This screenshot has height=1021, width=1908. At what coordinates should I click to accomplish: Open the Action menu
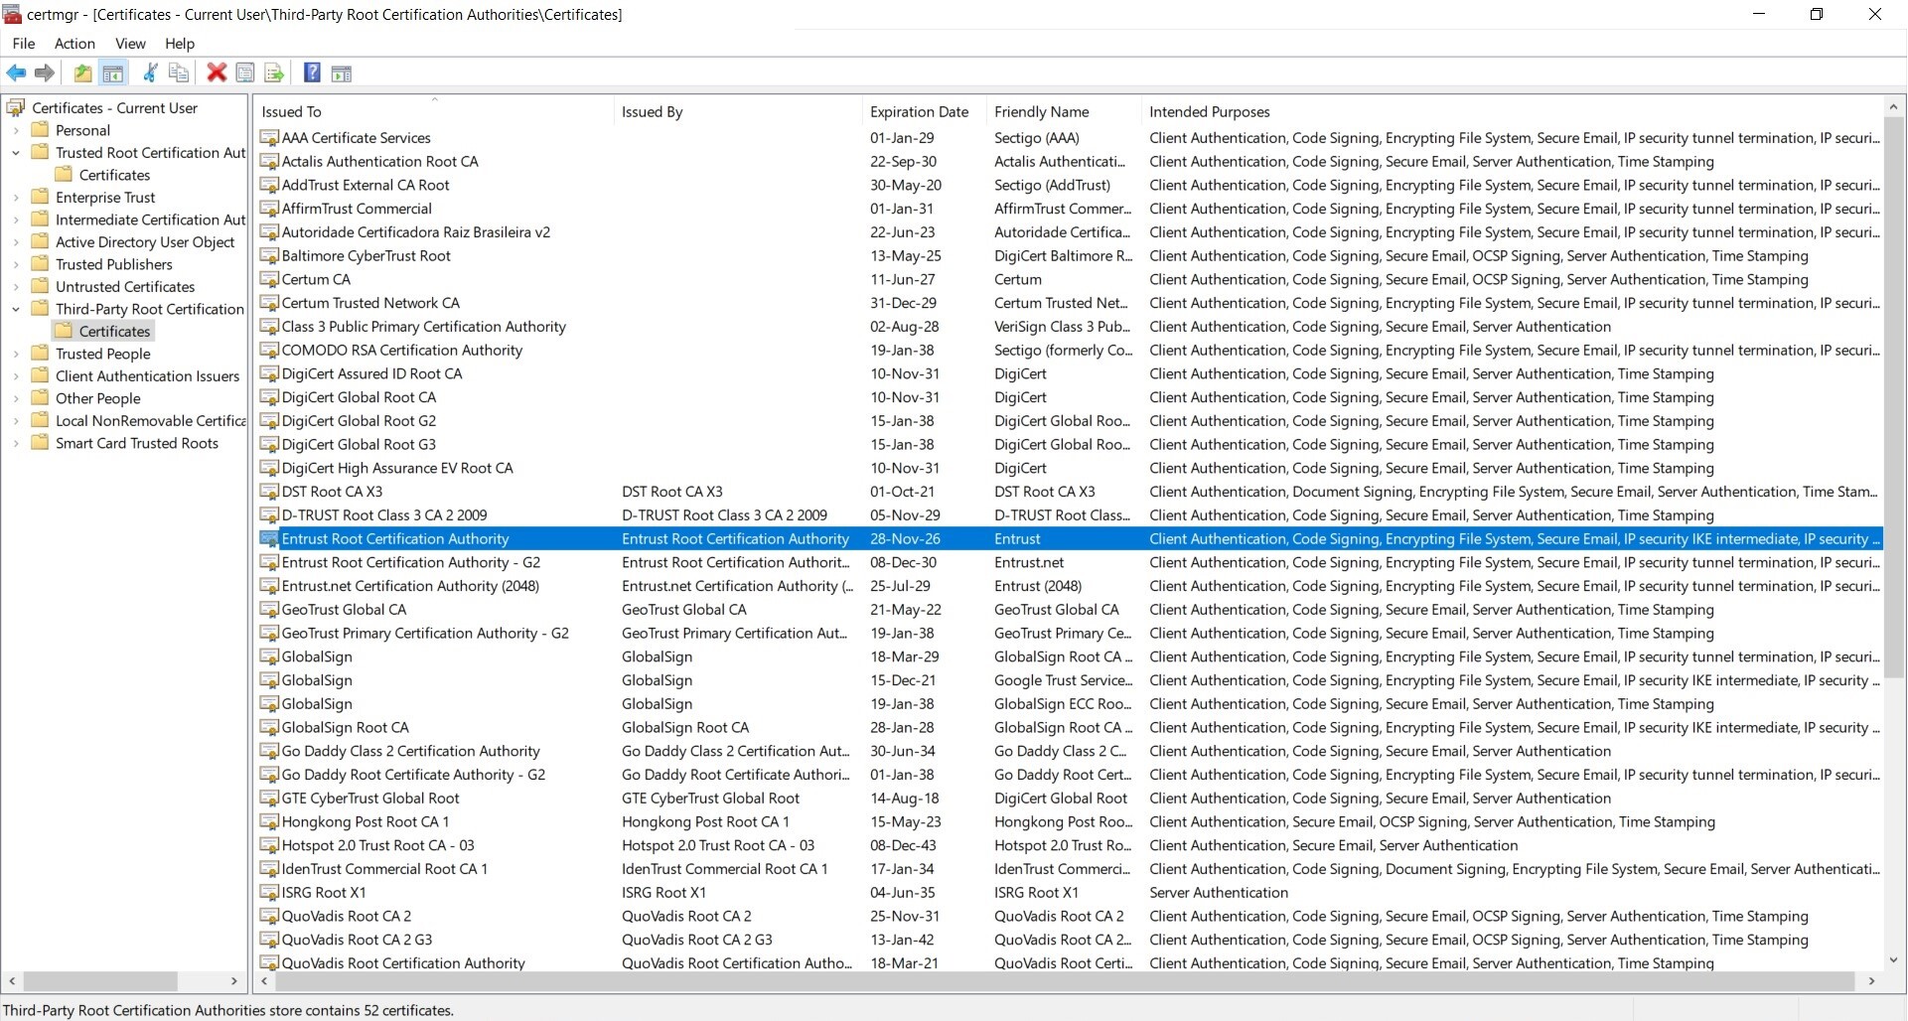[x=74, y=44]
